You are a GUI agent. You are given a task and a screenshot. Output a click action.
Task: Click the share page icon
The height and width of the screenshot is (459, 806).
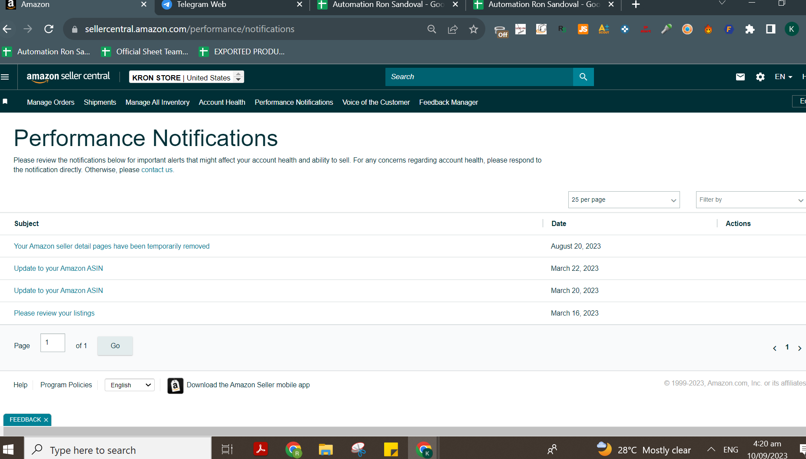point(453,29)
